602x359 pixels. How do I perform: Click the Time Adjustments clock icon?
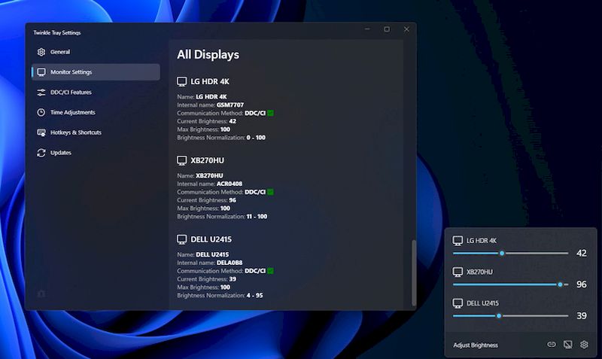[x=41, y=112]
